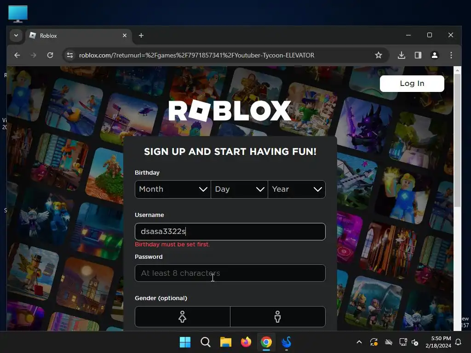471x353 pixels.
Task: Open the Month birthday dropdown
Action: tap(173, 189)
